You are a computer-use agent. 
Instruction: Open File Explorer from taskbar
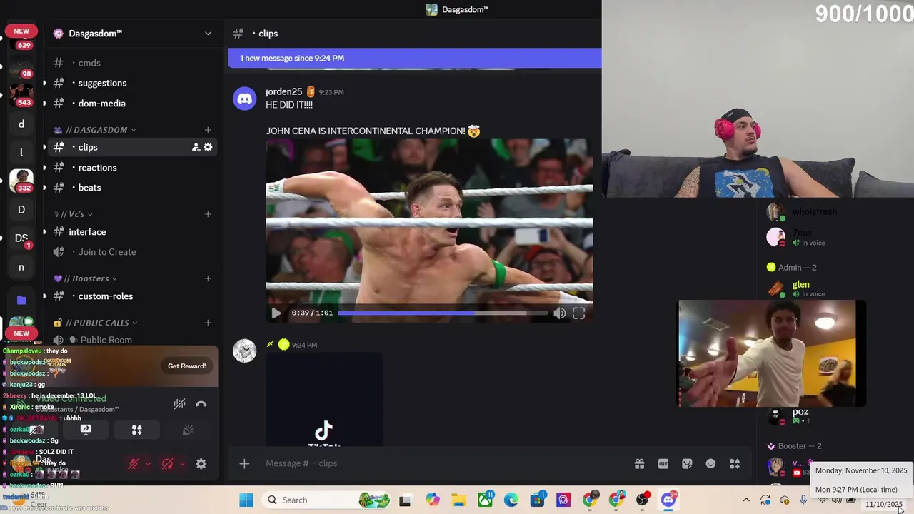(458, 500)
